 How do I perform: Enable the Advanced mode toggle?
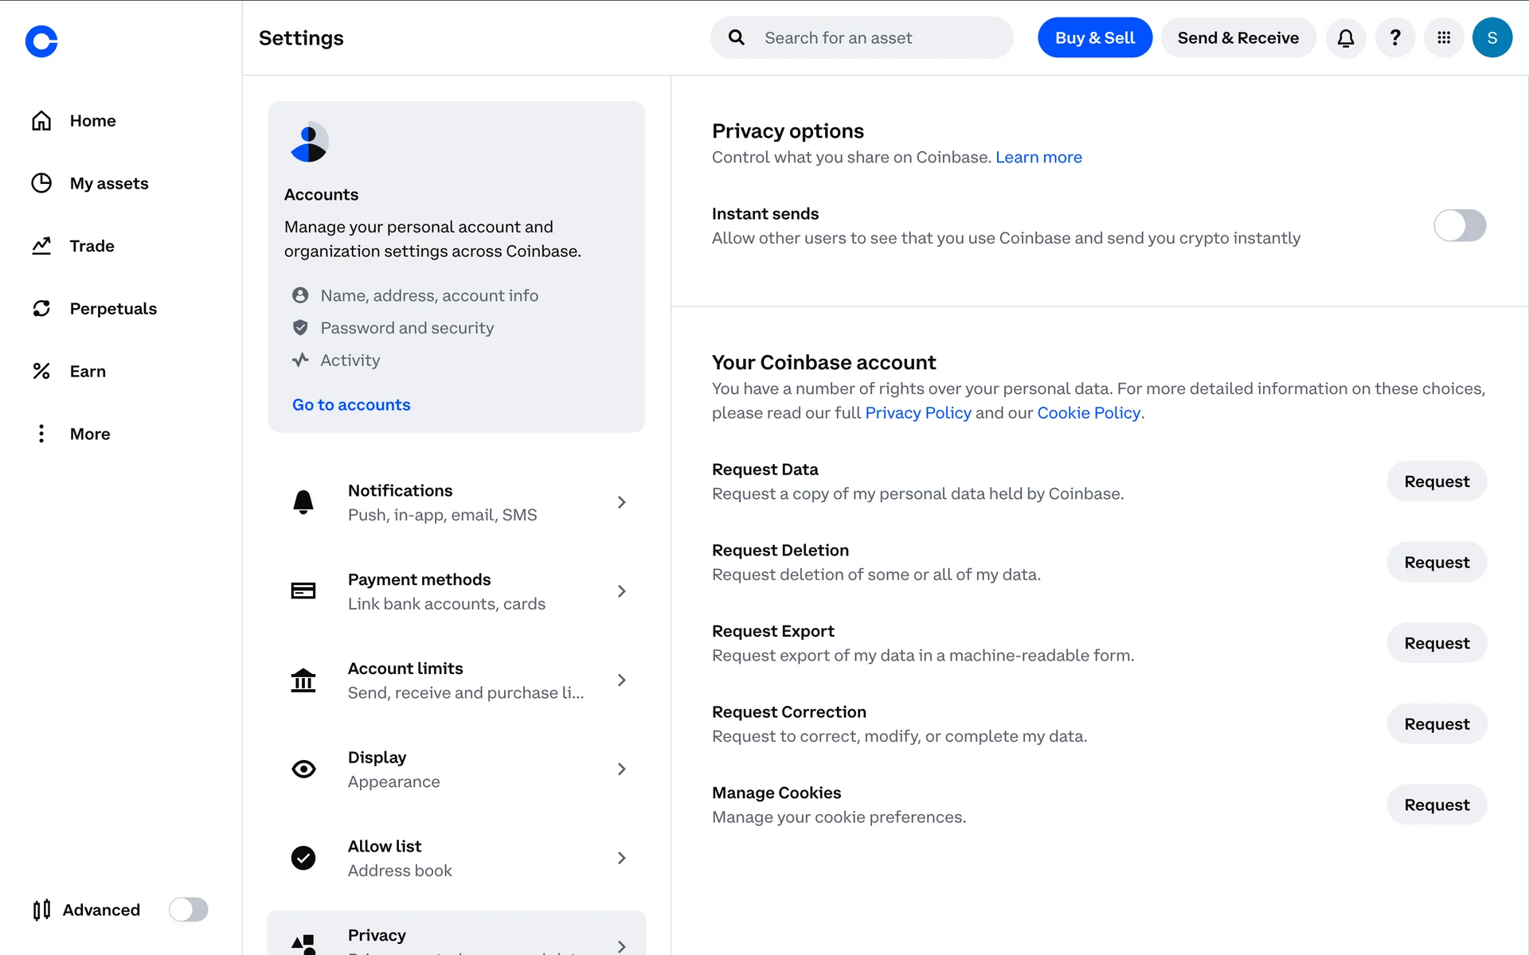(188, 910)
